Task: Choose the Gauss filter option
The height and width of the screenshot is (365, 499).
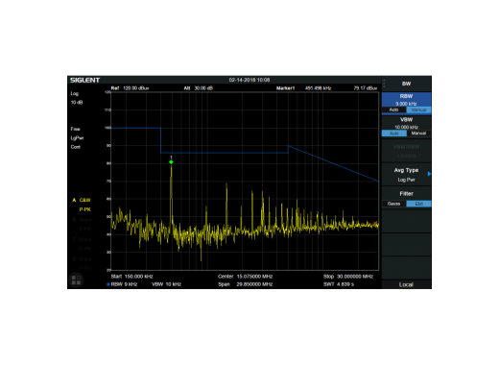Action: click(x=393, y=204)
